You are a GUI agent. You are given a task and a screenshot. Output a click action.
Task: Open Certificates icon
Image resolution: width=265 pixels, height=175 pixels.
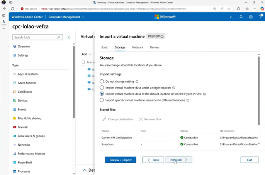(x=15, y=92)
